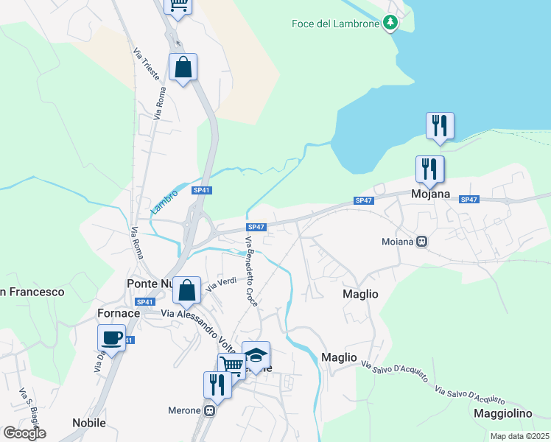Click the Map data ©2025 attribution
The width and height of the screenshot is (551, 442).
(x=520, y=436)
